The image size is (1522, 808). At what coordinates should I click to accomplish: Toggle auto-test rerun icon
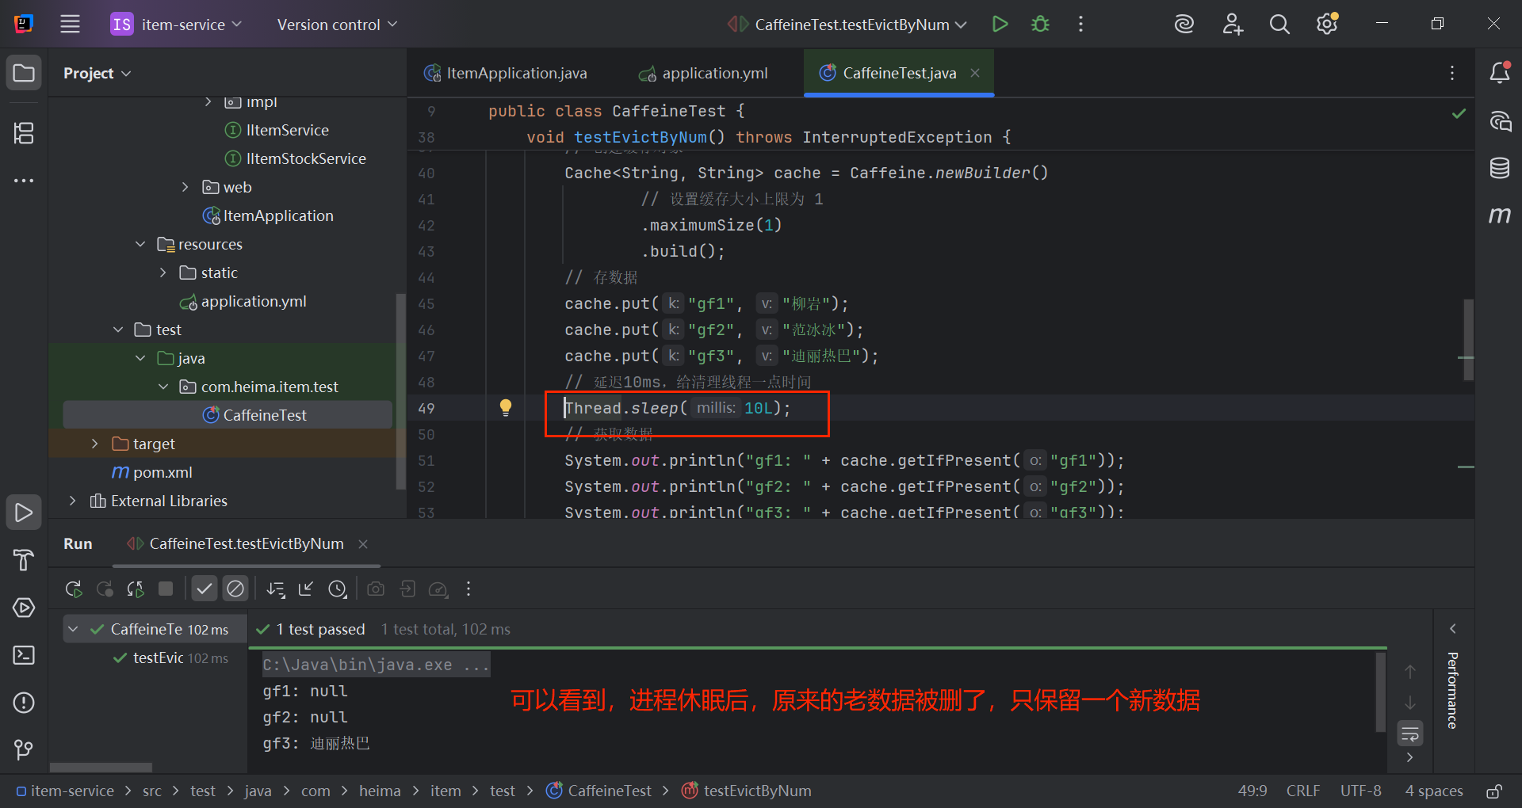pos(136,589)
